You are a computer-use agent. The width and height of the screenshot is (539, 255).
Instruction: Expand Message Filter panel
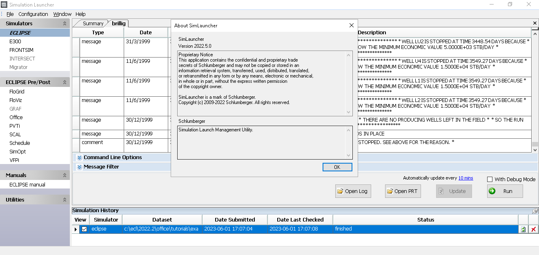pyautogui.click(x=80, y=167)
